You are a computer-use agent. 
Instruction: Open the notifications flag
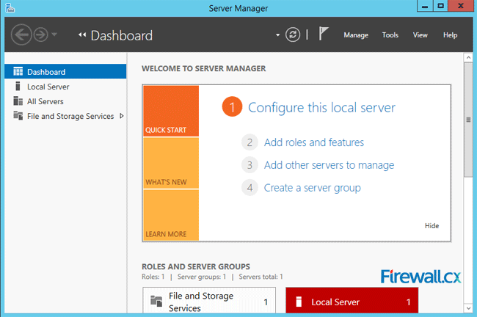point(323,34)
